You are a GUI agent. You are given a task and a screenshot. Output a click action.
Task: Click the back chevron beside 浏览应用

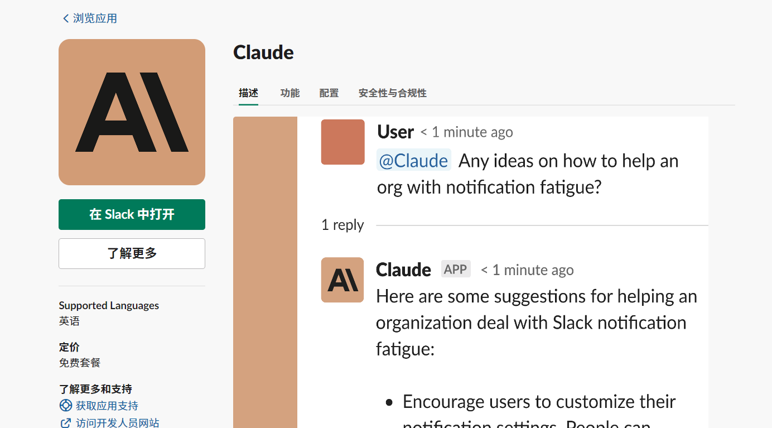click(x=66, y=18)
